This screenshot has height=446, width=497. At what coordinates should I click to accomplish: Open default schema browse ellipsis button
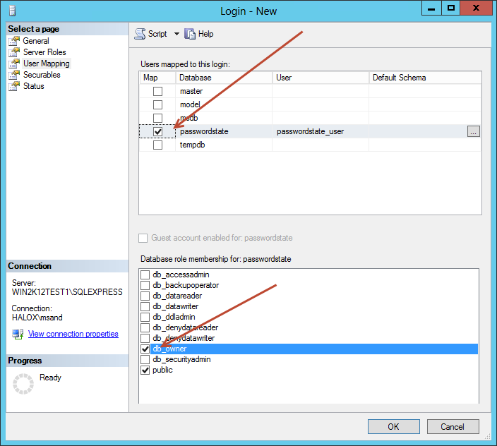tap(473, 132)
